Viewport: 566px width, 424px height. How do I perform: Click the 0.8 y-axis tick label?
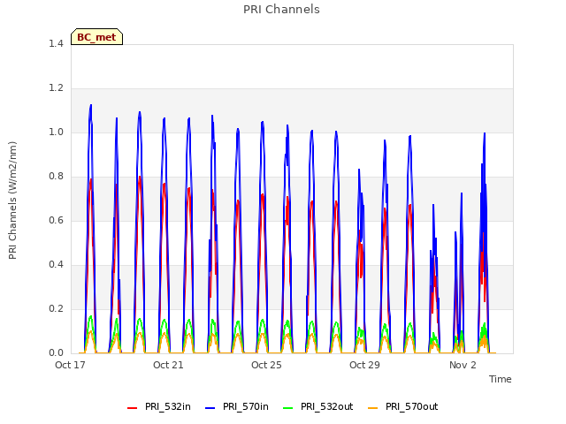[56, 176]
